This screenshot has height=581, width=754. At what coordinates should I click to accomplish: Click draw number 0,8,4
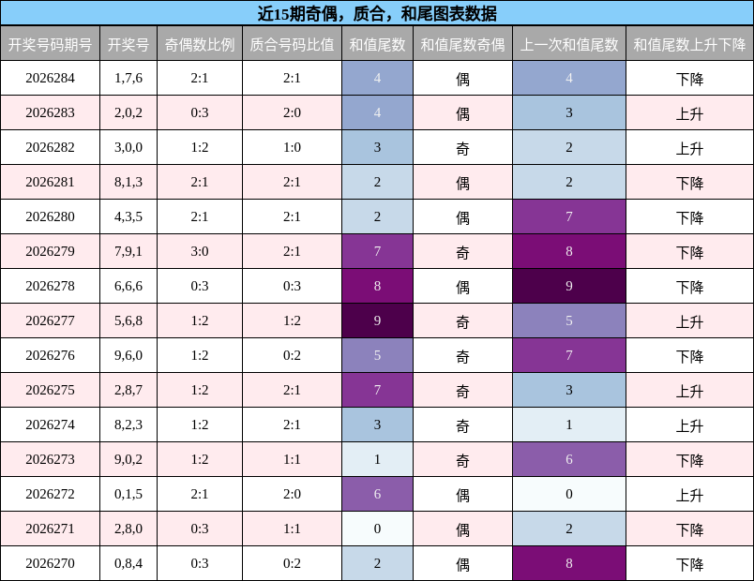[128, 563]
